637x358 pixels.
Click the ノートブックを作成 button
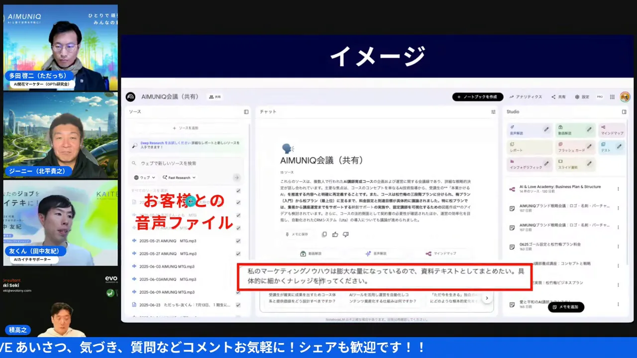pos(477,97)
